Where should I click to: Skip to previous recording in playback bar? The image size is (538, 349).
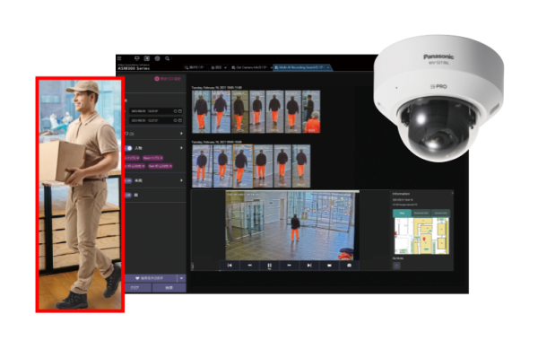pos(230,266)
